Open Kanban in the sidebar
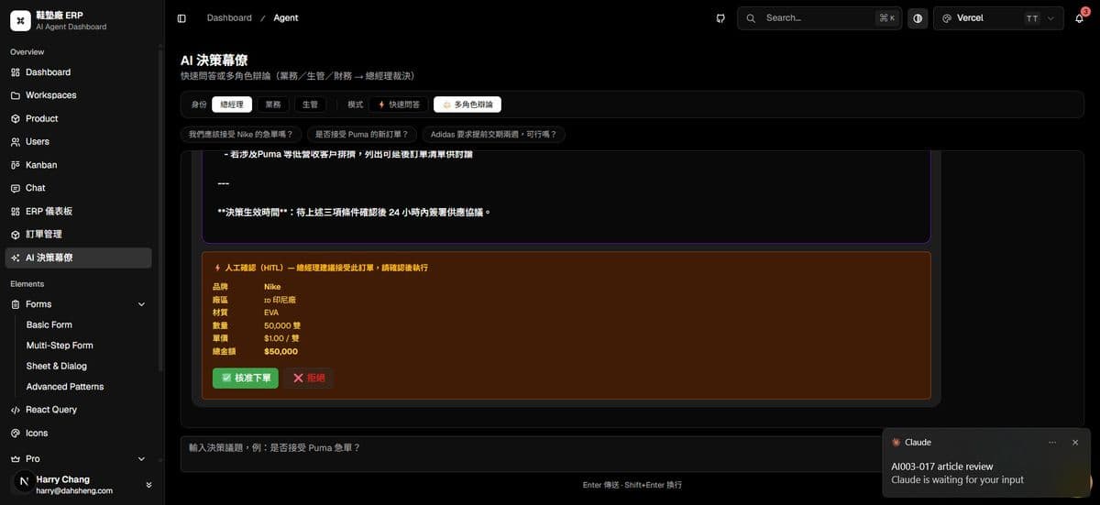The width and height of the screenshot is (1100, 505). [x=79, y=165]
